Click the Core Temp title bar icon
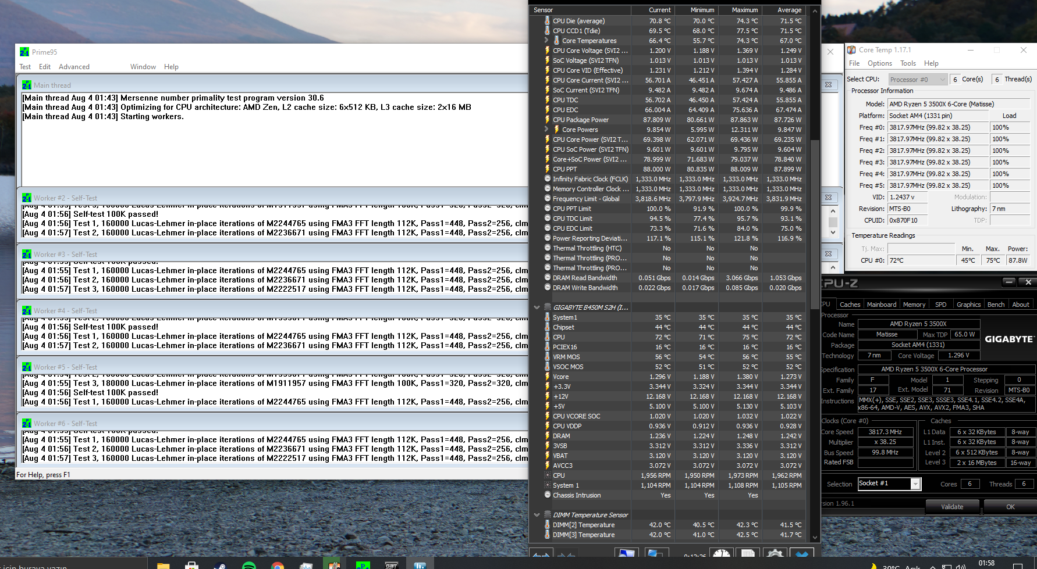The width and height of the screenshot is (1037, 569). 851,50
